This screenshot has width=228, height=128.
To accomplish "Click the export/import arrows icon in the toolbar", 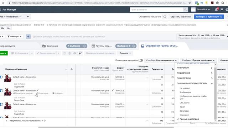I will point(74,53).
